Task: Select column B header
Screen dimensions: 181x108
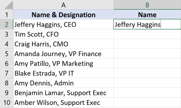Action: point(147,5)
